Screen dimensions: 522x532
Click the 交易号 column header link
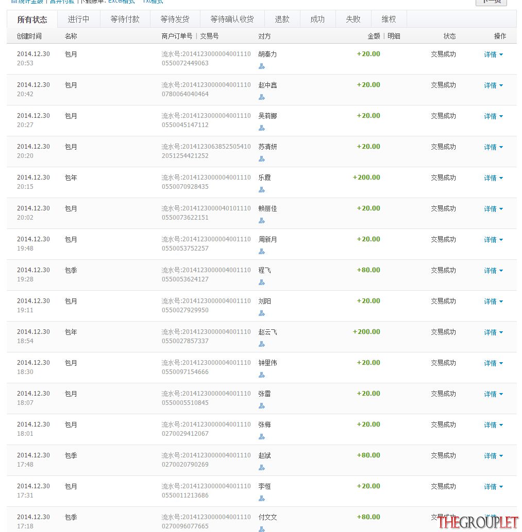click(209, 36)
